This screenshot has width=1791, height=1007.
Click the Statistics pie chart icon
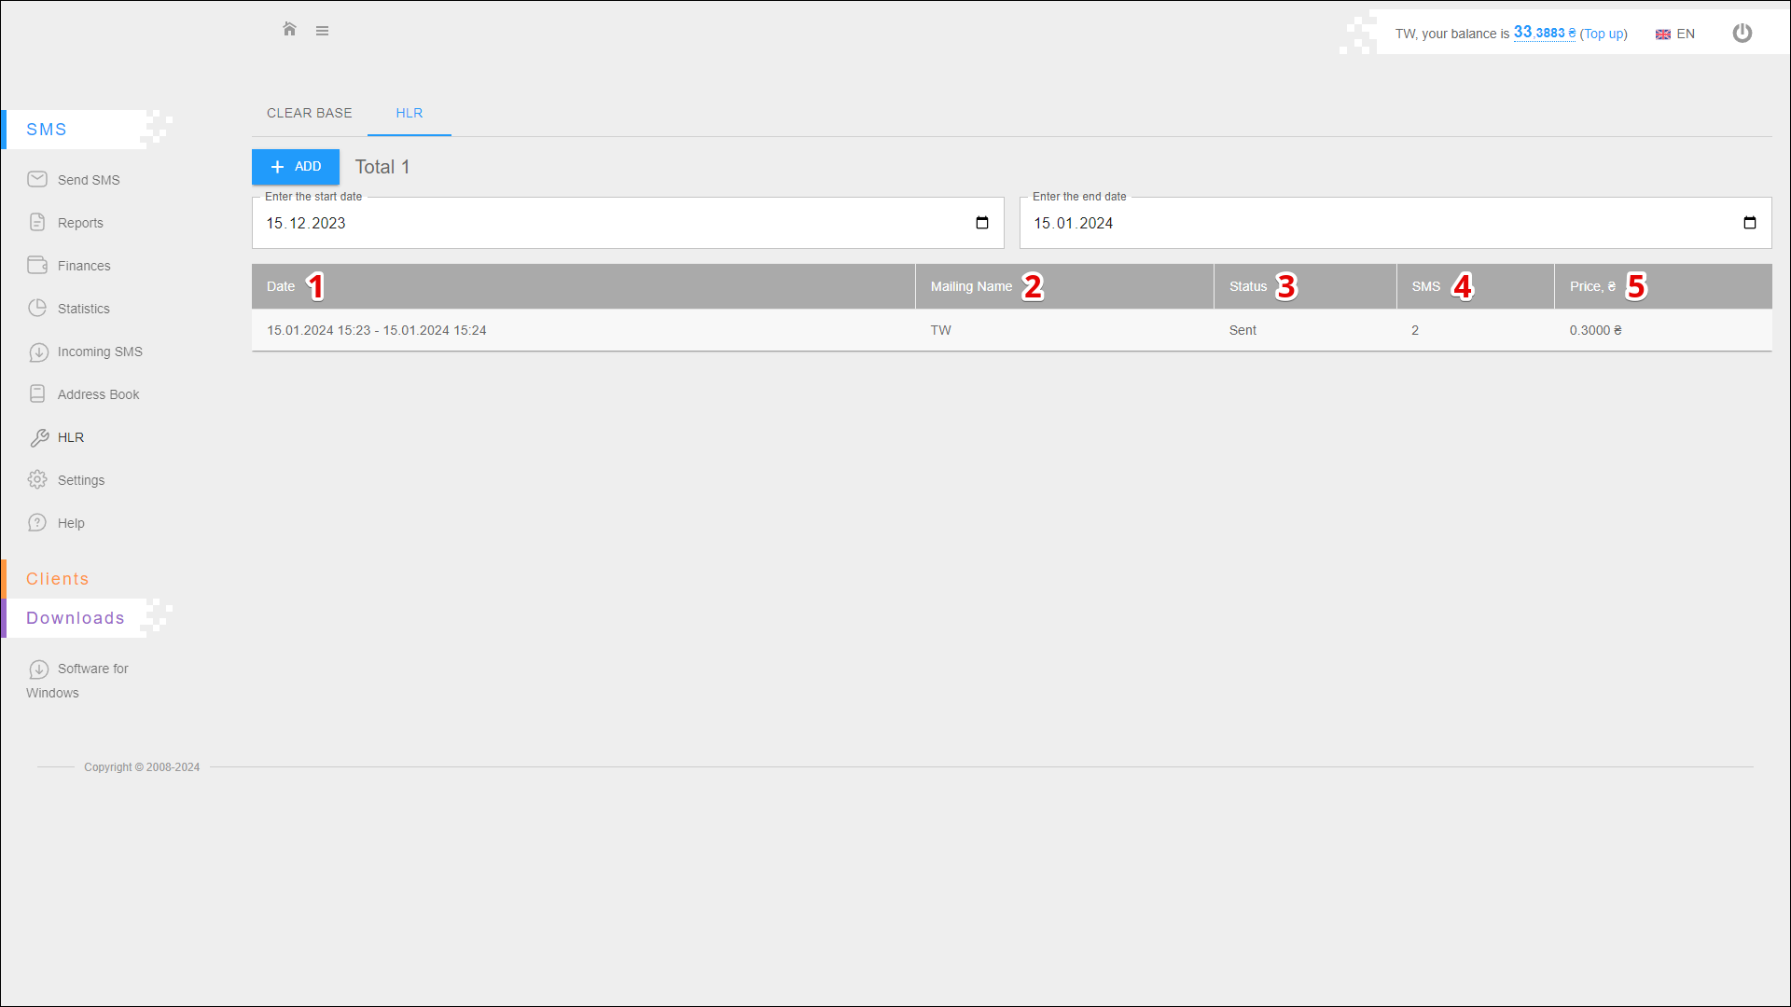(x=37, y=308)
